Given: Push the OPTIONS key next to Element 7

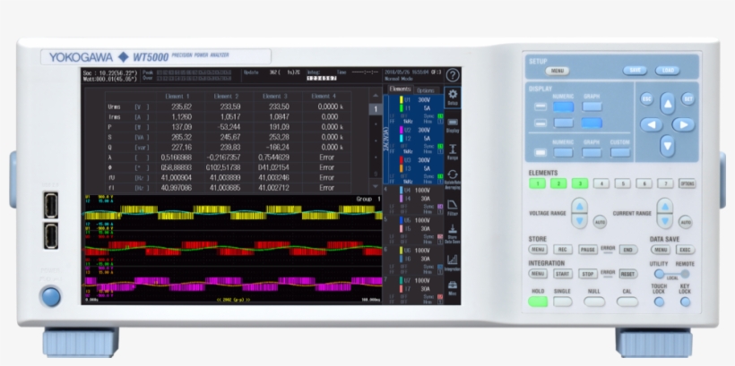Looking at the screenshot, I should tap(687, 183).
